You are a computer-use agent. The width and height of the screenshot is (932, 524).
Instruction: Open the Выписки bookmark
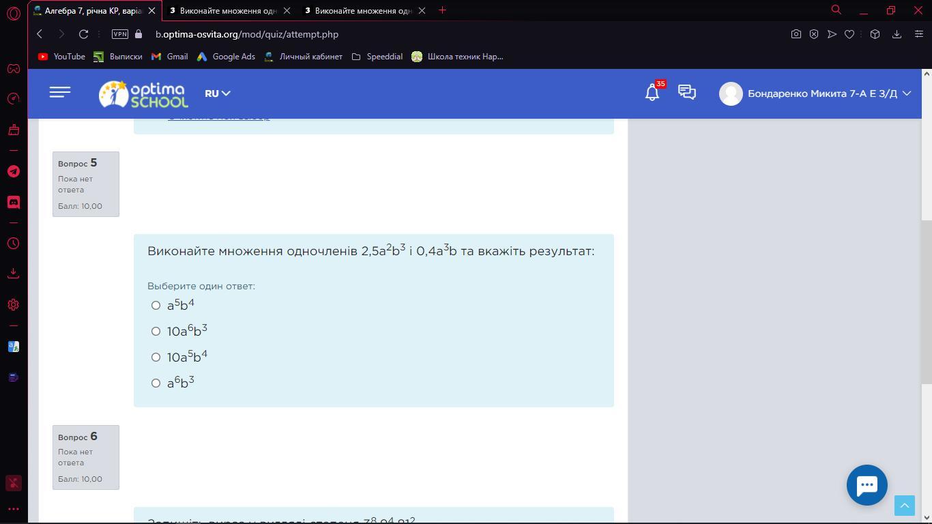(x=118, y=57)
